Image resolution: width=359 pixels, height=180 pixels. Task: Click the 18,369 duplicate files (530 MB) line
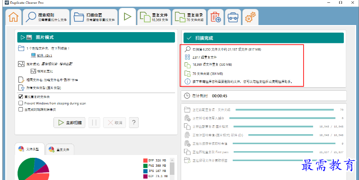(x=212, y=65)
